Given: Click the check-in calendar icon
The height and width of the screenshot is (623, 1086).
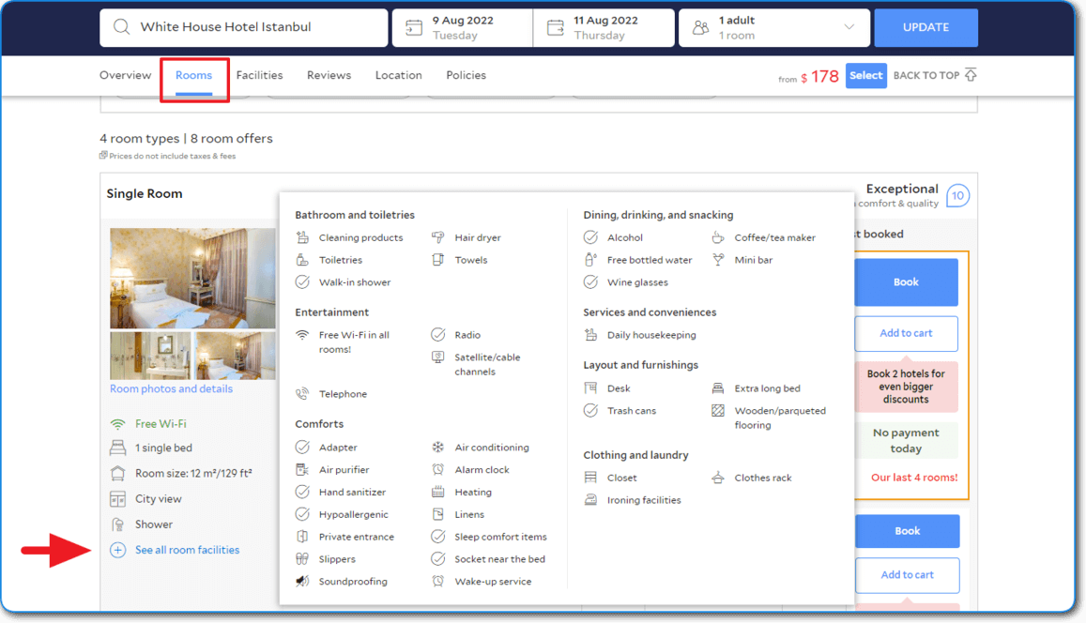Looking at the screenshot, I should pyautogui.click(x=414, y=28).
